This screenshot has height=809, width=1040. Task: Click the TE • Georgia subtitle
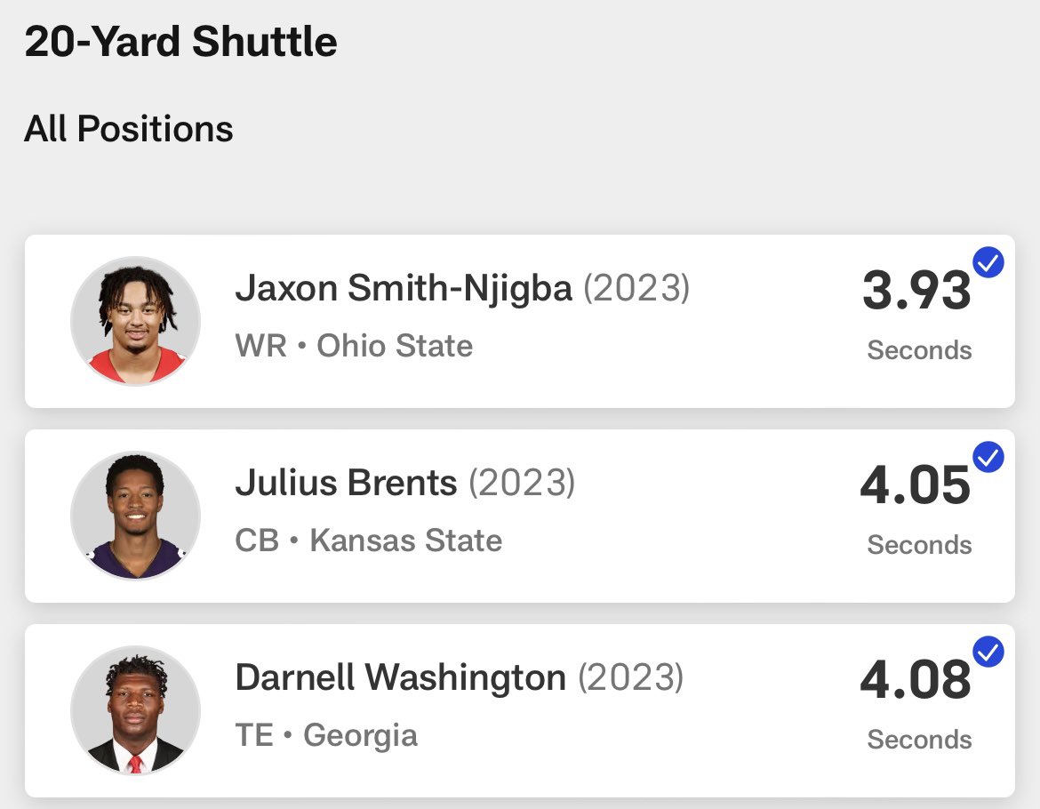pos(326,735)
